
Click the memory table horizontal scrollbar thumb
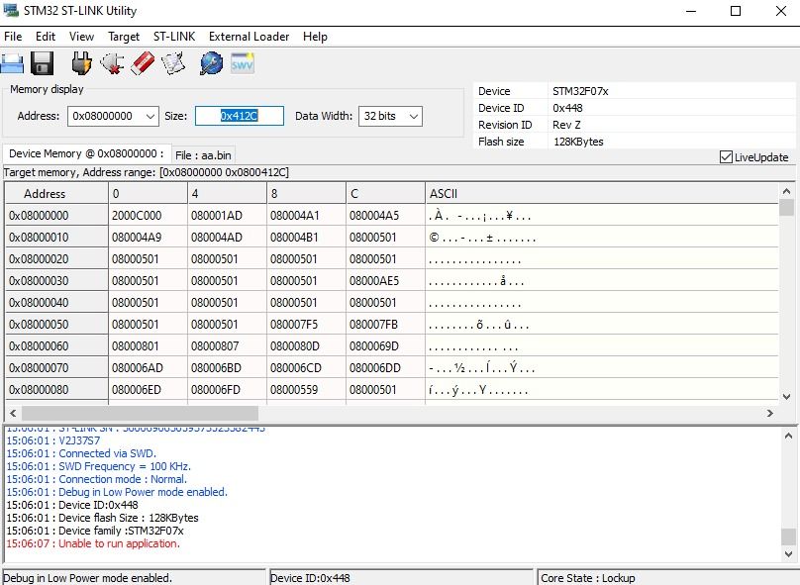click(x=140, y=413)
